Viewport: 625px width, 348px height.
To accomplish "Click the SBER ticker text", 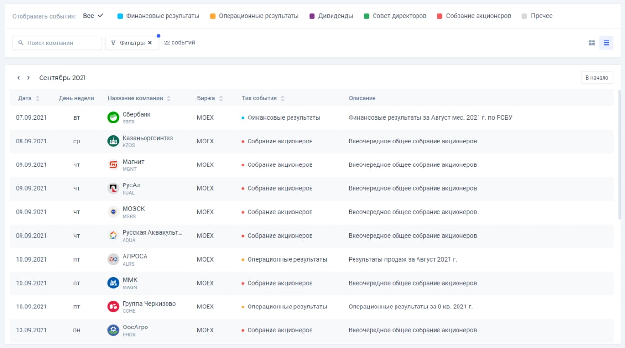I will point(128,122).
